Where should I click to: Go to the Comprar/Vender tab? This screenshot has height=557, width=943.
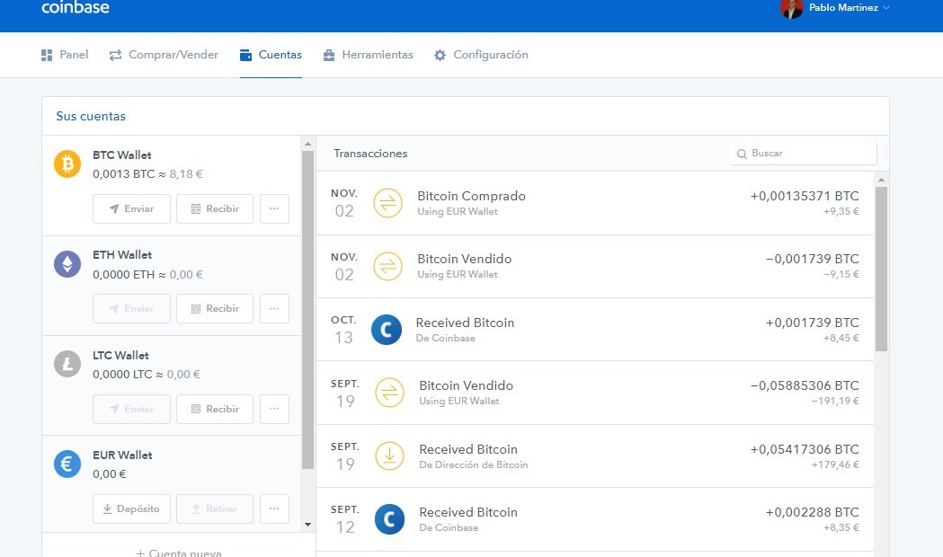click(164, 55)
